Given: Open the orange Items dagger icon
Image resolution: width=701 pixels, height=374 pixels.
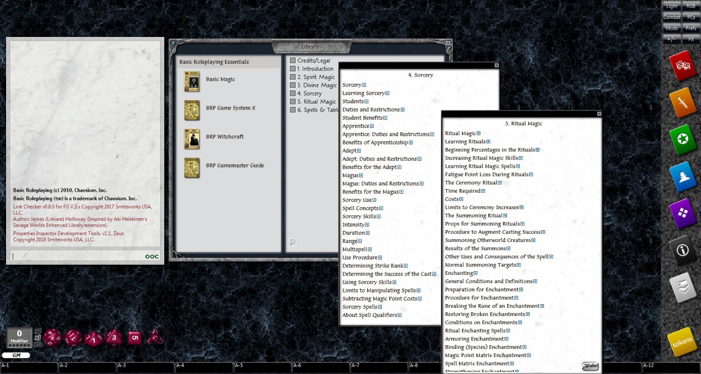Looking at the screenshot, I should (x=683, y=103).
